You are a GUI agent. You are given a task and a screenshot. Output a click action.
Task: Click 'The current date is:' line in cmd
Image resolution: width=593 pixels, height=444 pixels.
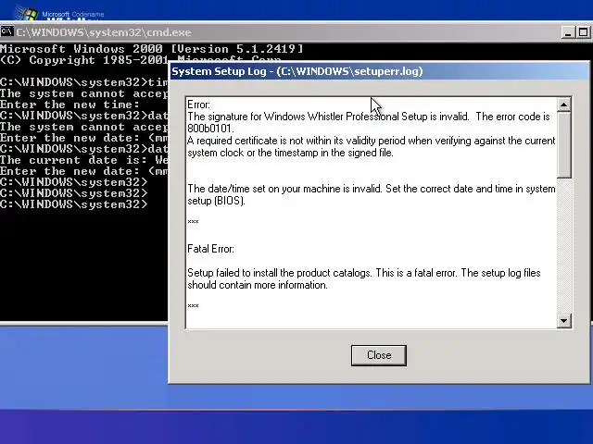pos(84,160)
